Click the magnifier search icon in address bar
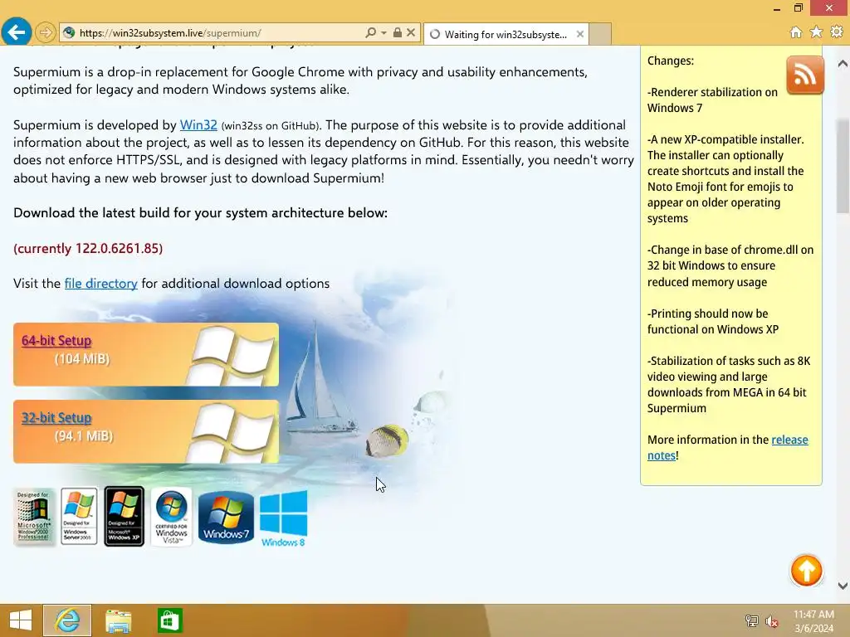 point(371,32)
